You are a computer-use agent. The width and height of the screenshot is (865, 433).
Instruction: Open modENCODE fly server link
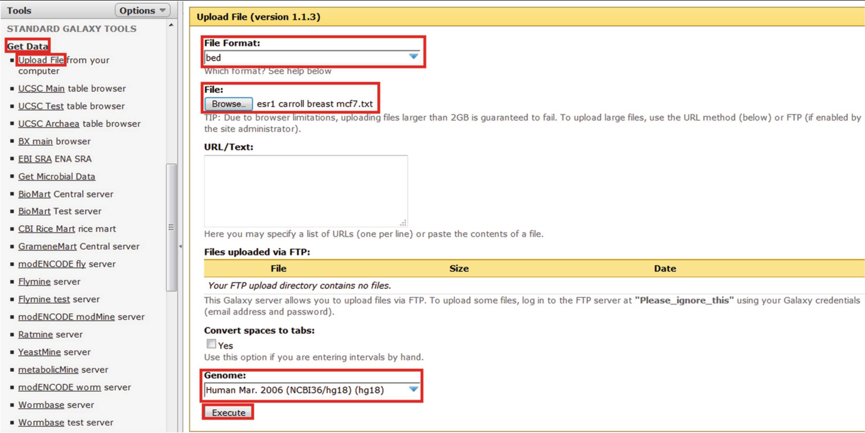tap(52, 264)
